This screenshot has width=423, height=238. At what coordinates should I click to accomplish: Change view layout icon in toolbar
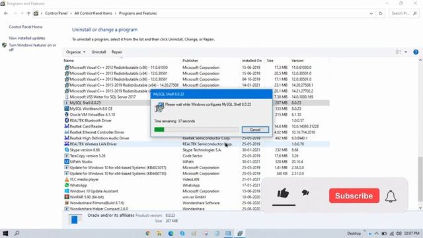pyautogui.click(x=398, y=52)
